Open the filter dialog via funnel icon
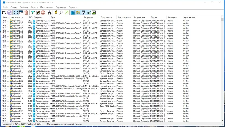Screen dimensions: 225x127 tap(33, 13)
